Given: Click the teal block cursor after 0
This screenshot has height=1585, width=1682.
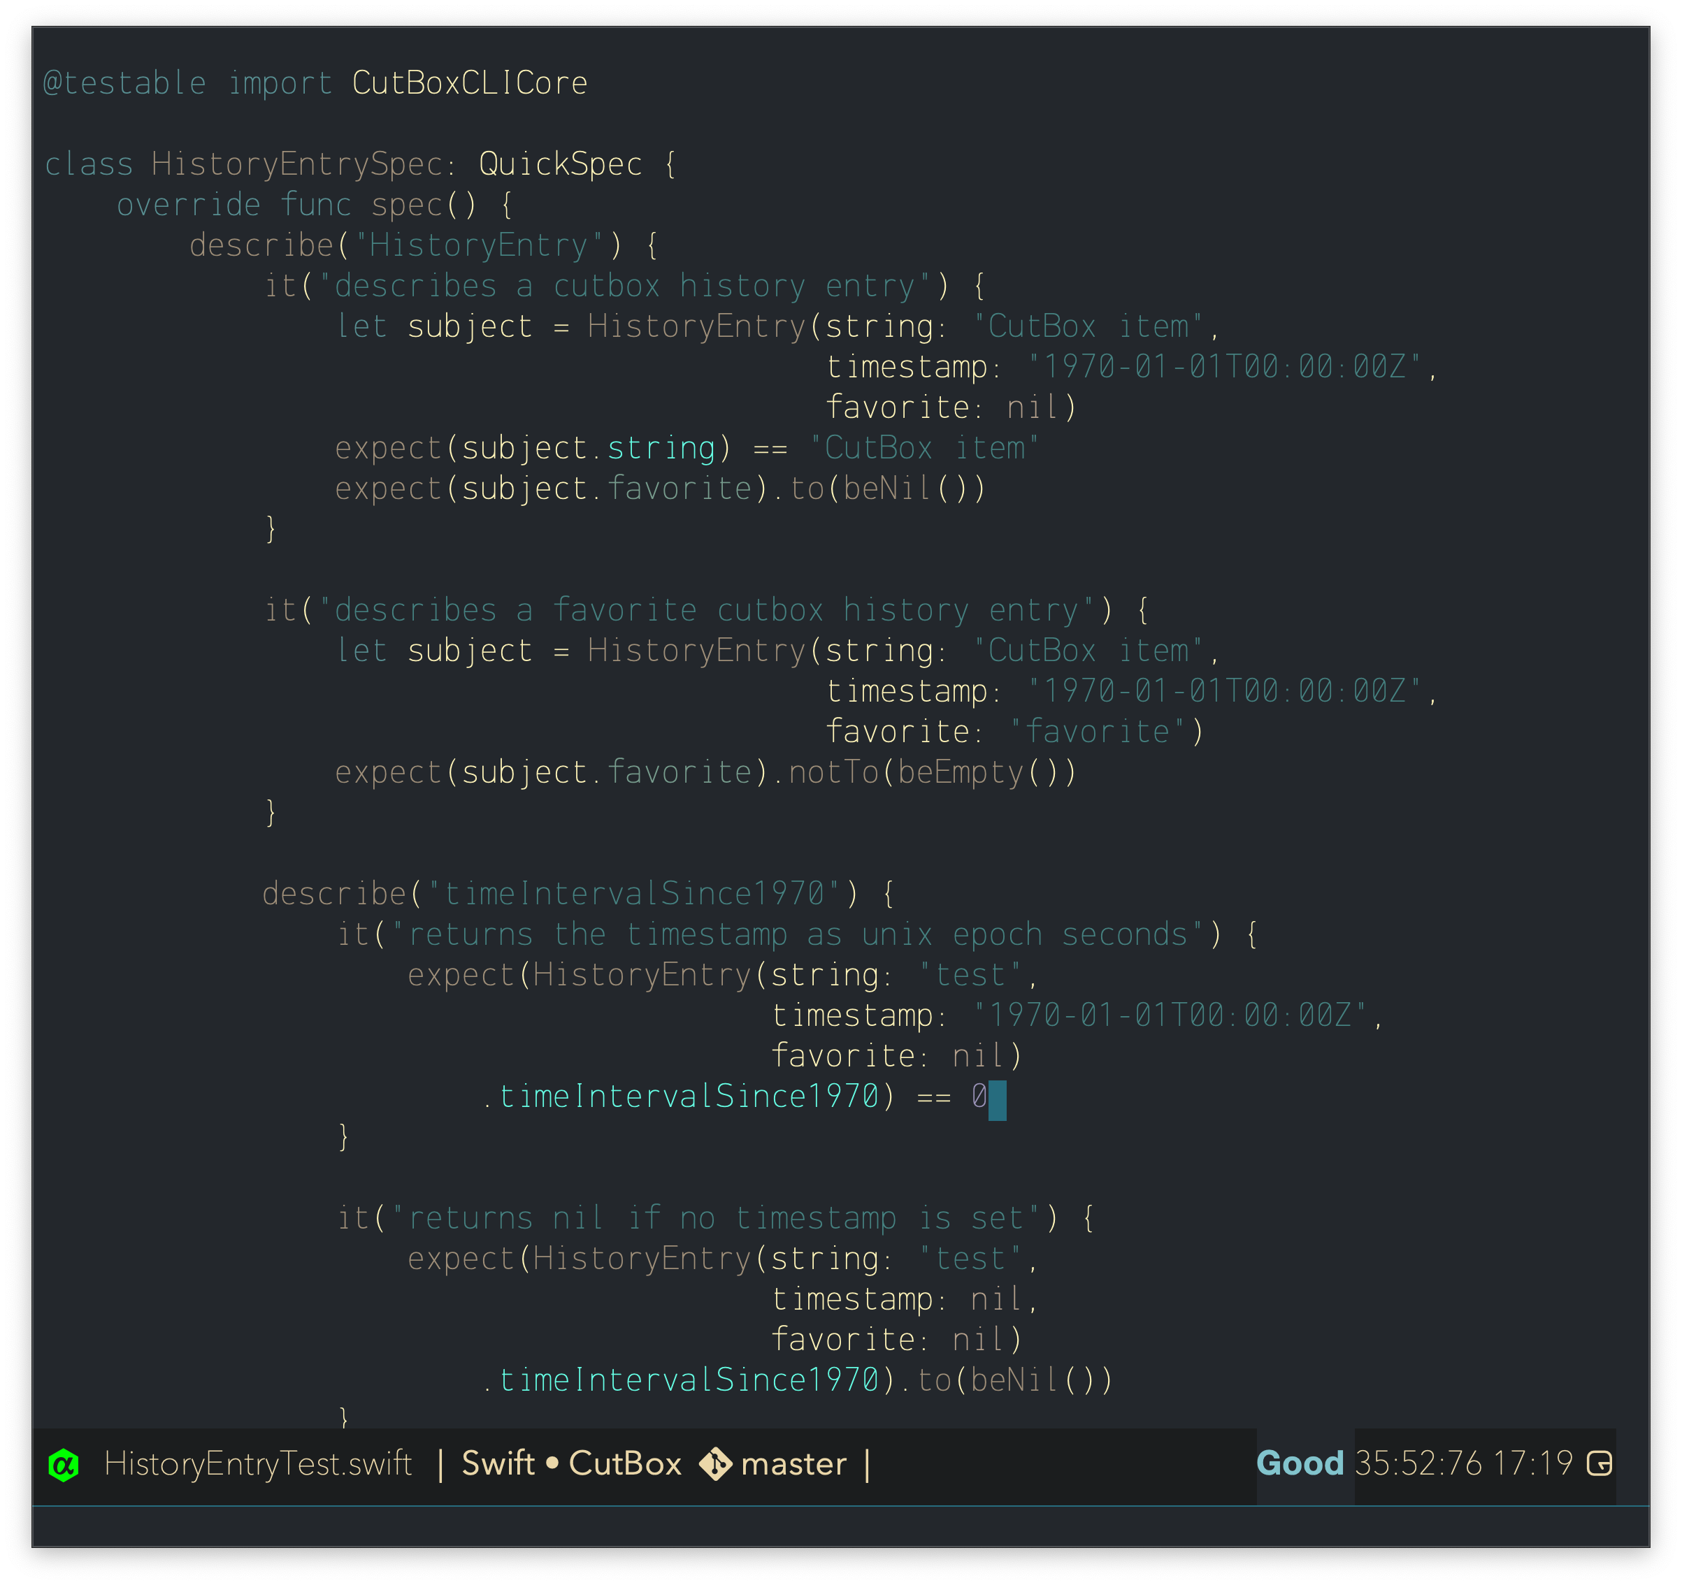Looking at the screenshot, I should click(x=997, y=1099).
